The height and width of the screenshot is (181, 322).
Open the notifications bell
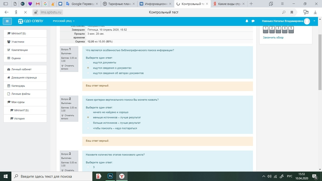(247, 21)
